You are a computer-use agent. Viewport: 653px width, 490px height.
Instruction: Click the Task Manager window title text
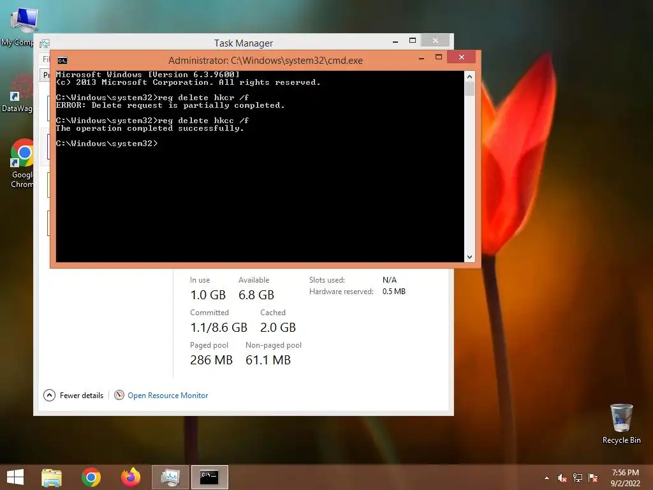(244, 43)
